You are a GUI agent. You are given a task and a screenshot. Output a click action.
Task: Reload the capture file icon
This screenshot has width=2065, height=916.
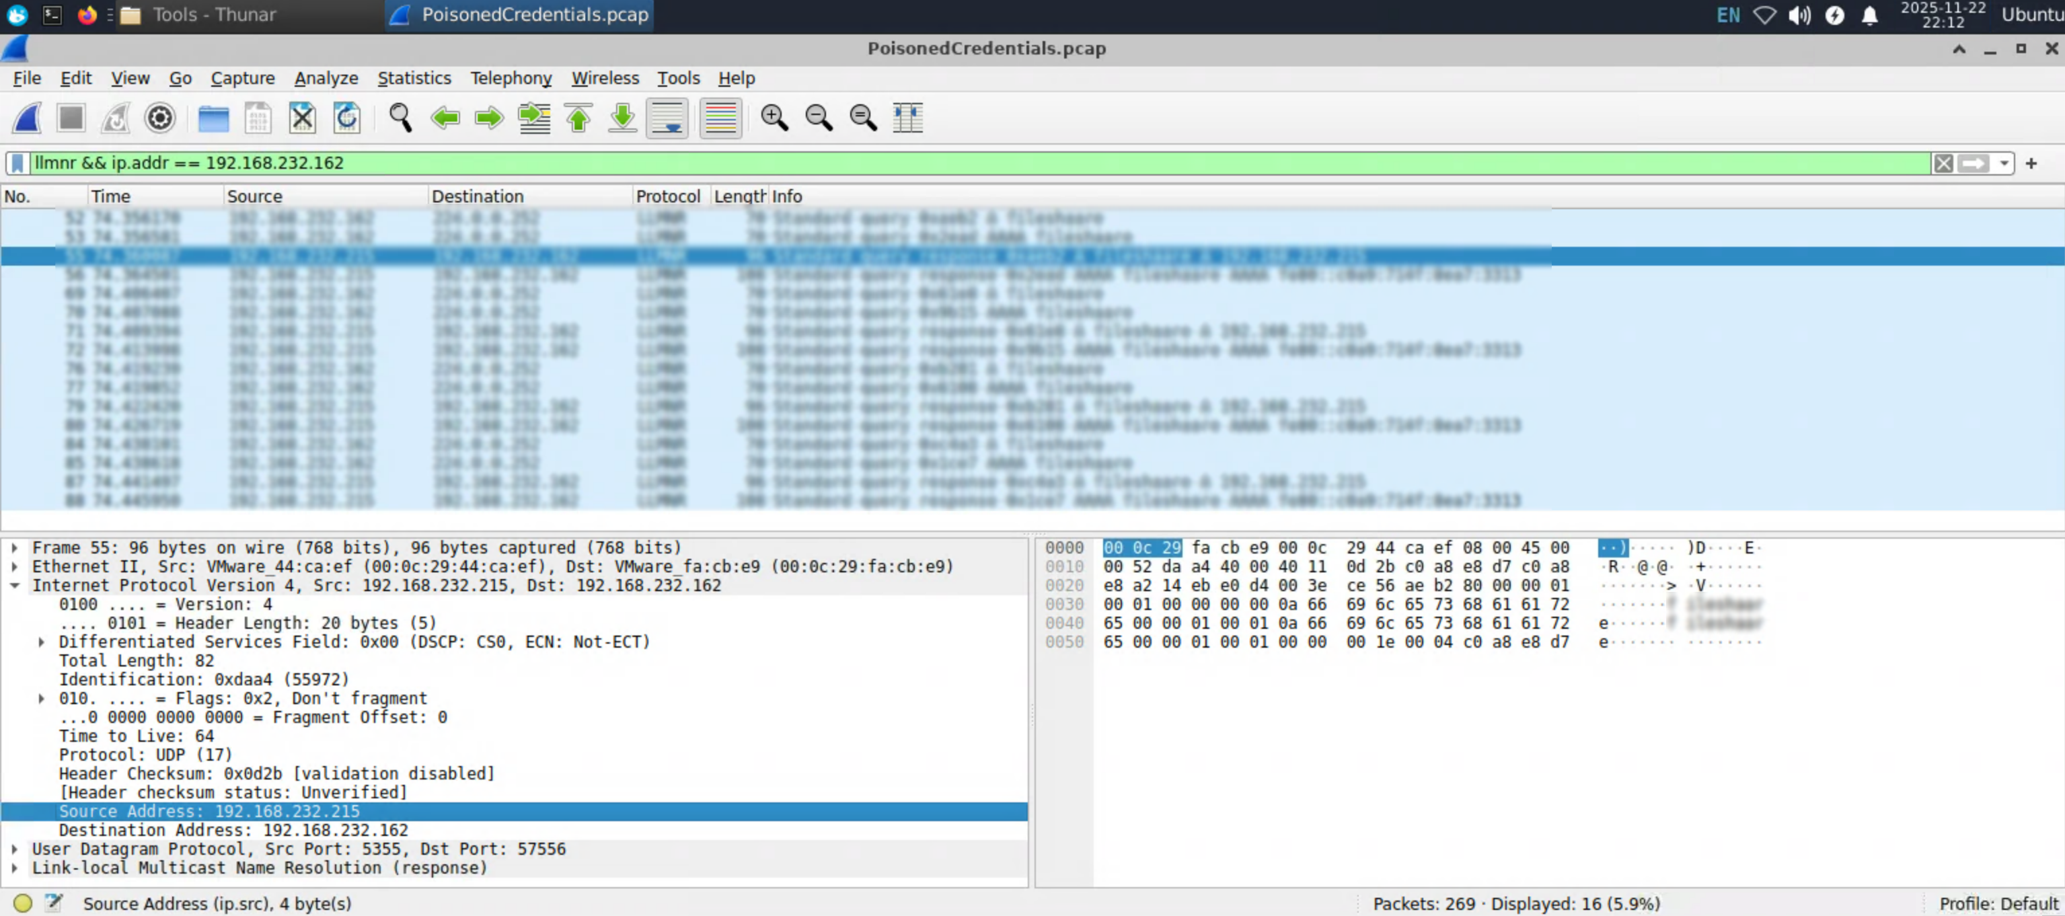pos(347,118)
